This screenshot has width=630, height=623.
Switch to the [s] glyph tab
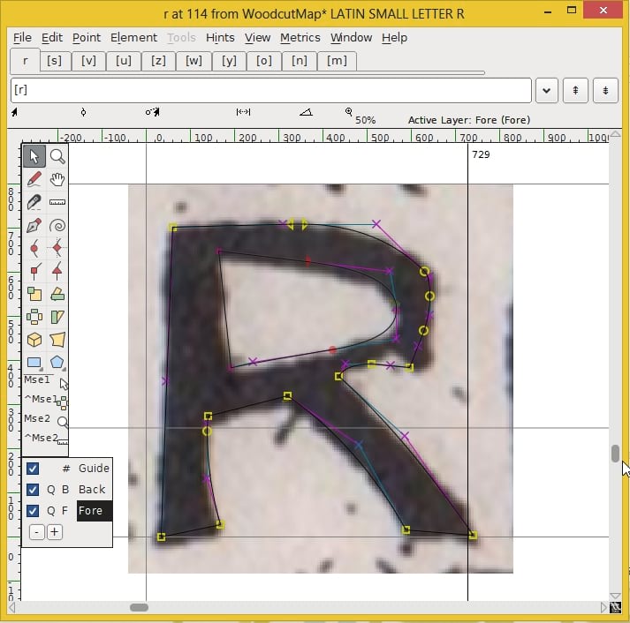point(55,61)
